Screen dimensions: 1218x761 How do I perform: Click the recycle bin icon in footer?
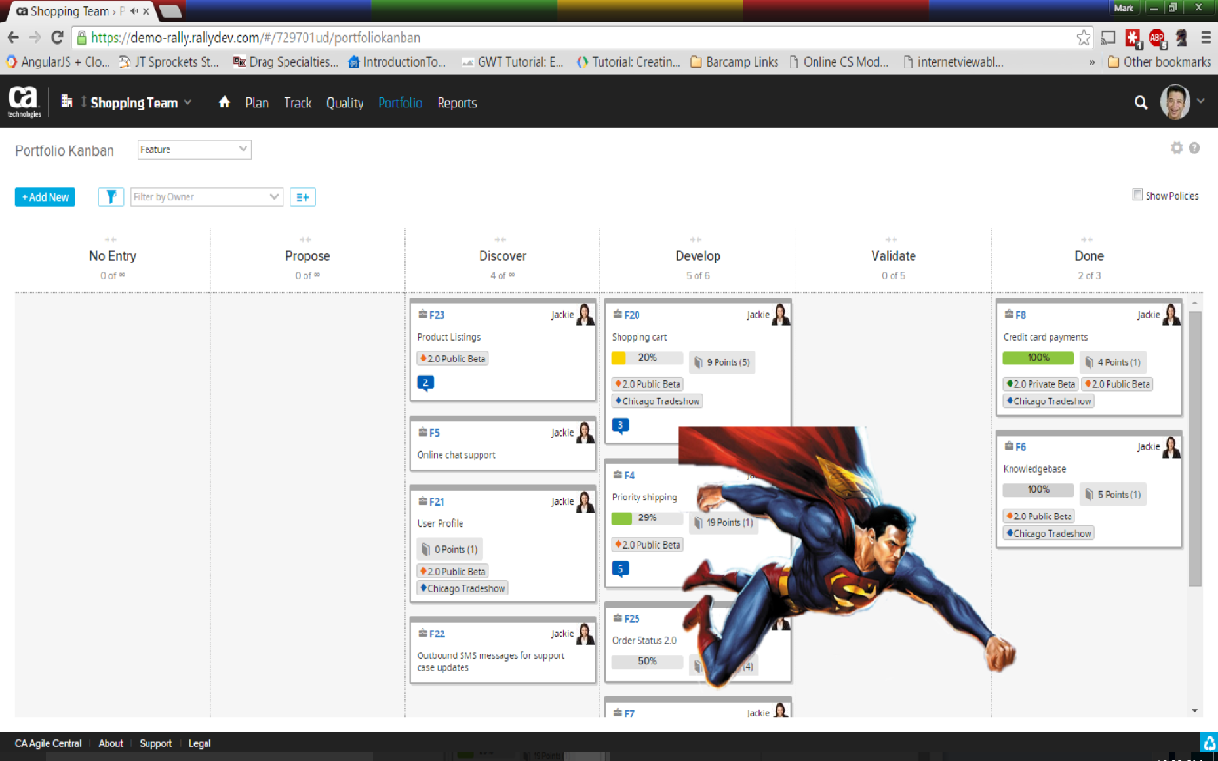[1208, 743]
